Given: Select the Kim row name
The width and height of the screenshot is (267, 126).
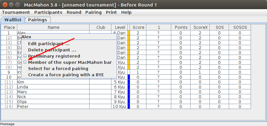Looking at the screenshot, I should point(53,82).
